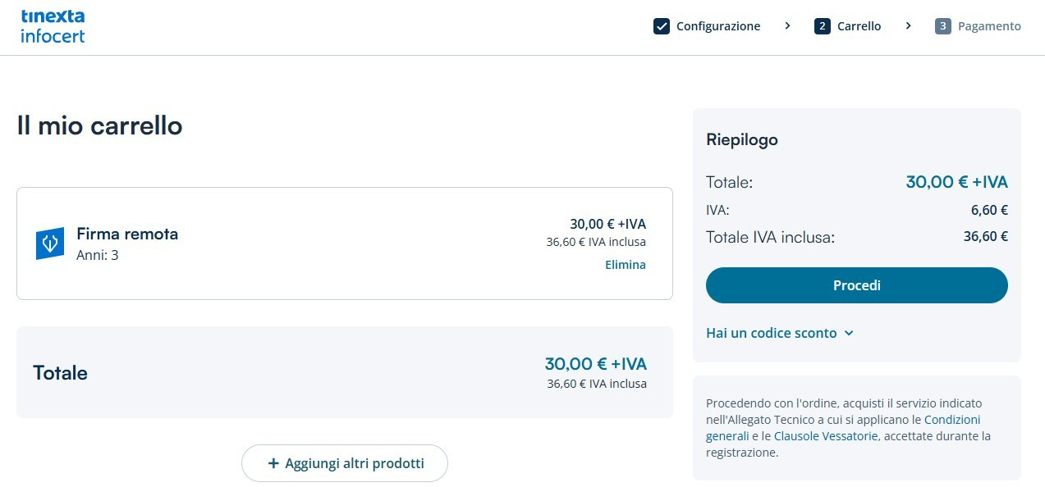
Task: Select the Pagamento step label
Action: click(x=989, y=26)
